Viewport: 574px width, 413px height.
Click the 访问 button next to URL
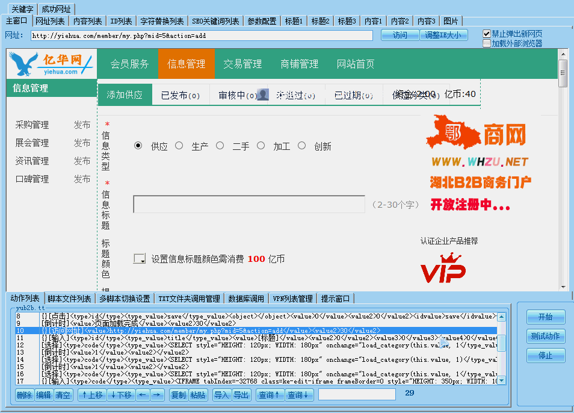[400, 35]
